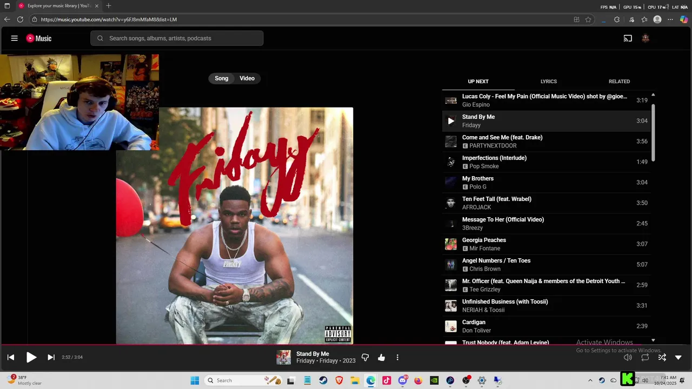Select Lucas Coly - Feel My Pain in queue
The width and height of the screenshot is (692, 389).
tap(546, 100)
